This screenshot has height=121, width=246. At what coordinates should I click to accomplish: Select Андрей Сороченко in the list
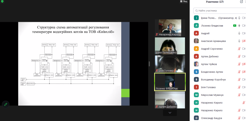pos(212,49)
